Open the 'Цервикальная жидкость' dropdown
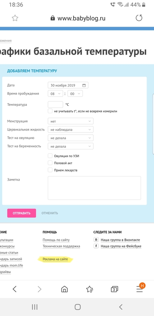Image resolution: width=154 pixels, height=316 pixels. point(71,130)
